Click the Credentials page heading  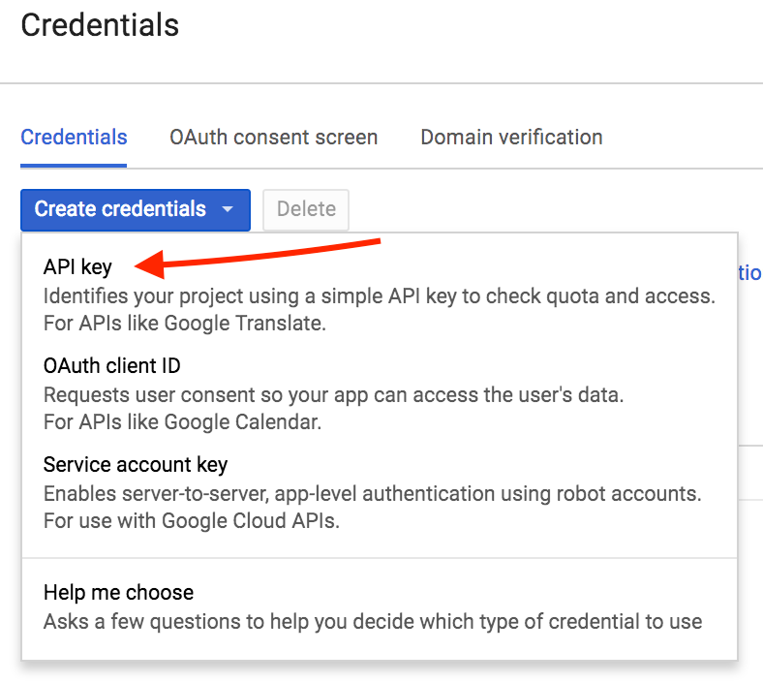point(100,25)
